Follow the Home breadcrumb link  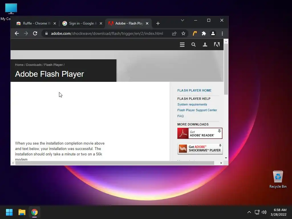(x=19, y=65)
